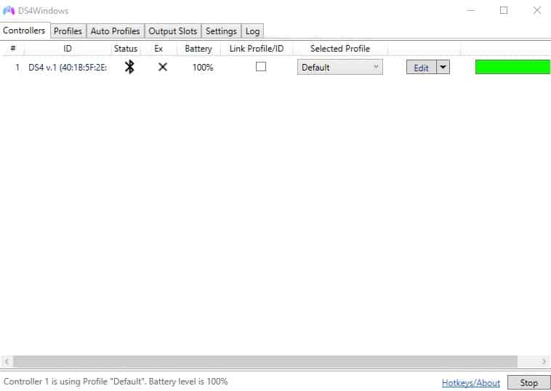551x391 pixels.
Task: Click the Status column header
Action: pos(126,49)
